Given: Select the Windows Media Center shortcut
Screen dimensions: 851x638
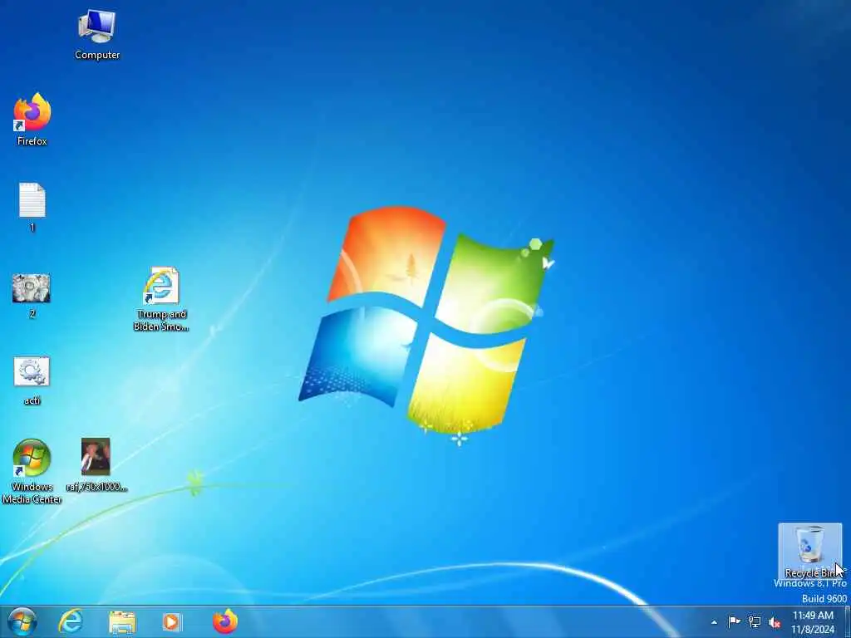Looking at the screenshot, I should [x=32, y=472].
